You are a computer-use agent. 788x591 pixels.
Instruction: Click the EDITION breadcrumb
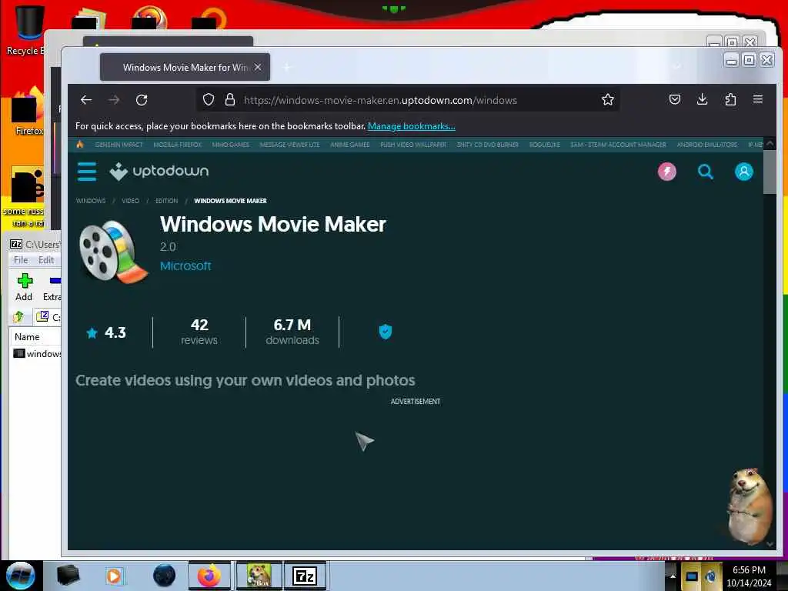166,201
